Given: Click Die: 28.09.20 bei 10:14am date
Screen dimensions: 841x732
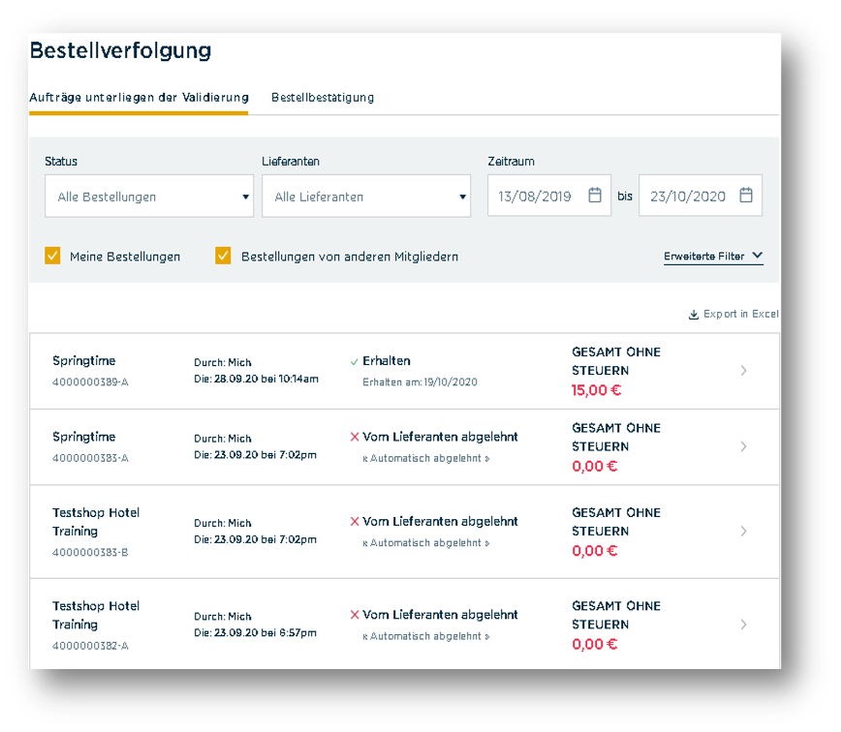Looking at the screenshot, I should 257,380.
